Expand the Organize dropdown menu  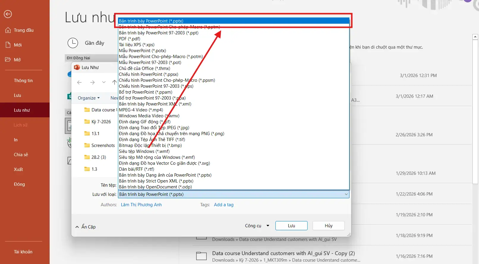click(x=89, y=98)
